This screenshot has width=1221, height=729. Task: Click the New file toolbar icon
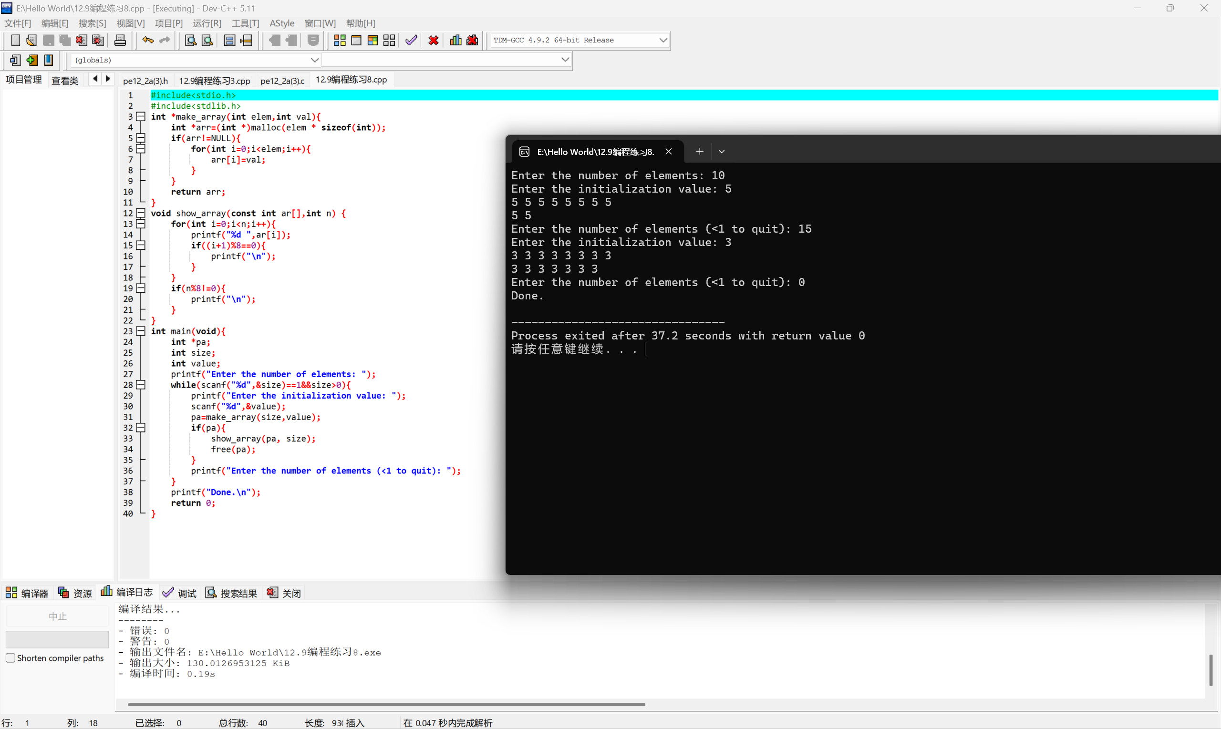tap(15, 40)
